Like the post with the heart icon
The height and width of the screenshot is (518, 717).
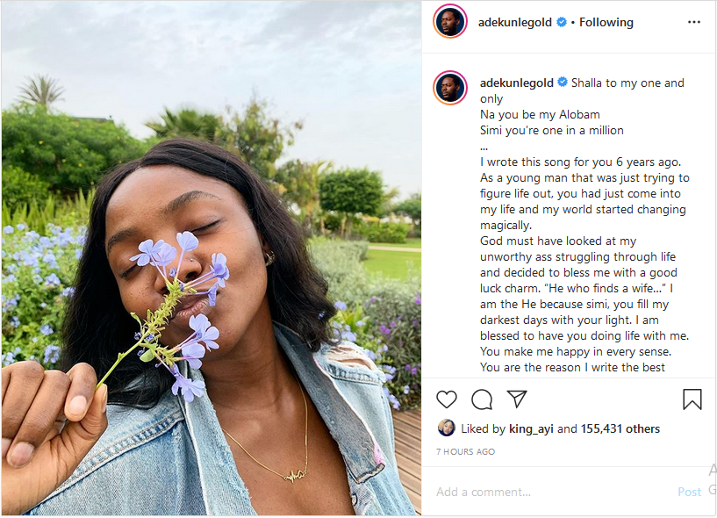coord(447,399)
